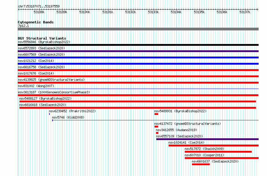This screenshot has height=176, width=267.
Task: Select the thin blue nsv831002 line
Action: [138, 89]
